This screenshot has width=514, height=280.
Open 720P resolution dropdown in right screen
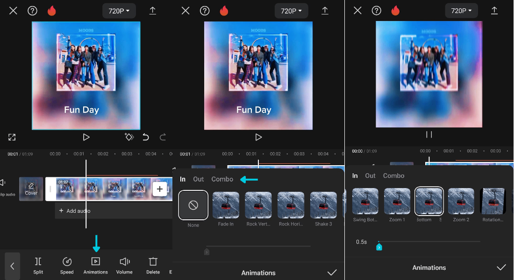pyautogui.click(x=461, y=11)
